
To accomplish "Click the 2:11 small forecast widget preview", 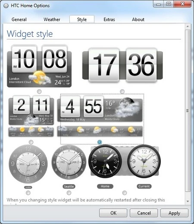I will pos(31,116).
